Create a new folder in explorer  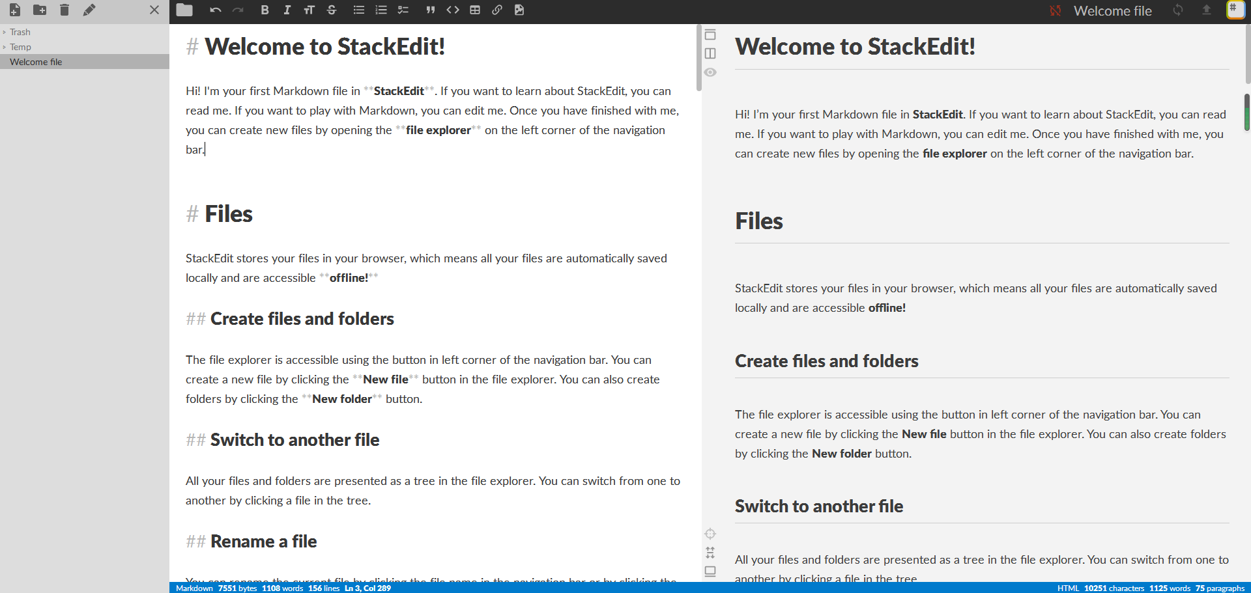40,10
